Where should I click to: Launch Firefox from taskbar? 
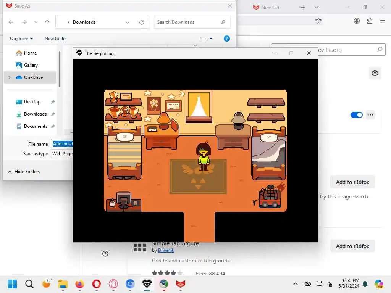click(79, 284)
